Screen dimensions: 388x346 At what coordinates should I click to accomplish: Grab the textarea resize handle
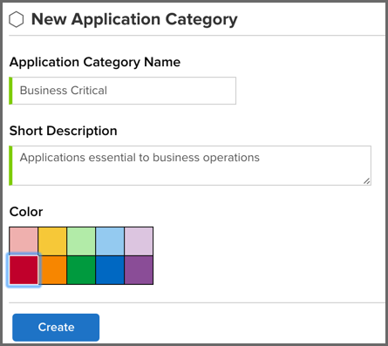[x=366, y=181]
